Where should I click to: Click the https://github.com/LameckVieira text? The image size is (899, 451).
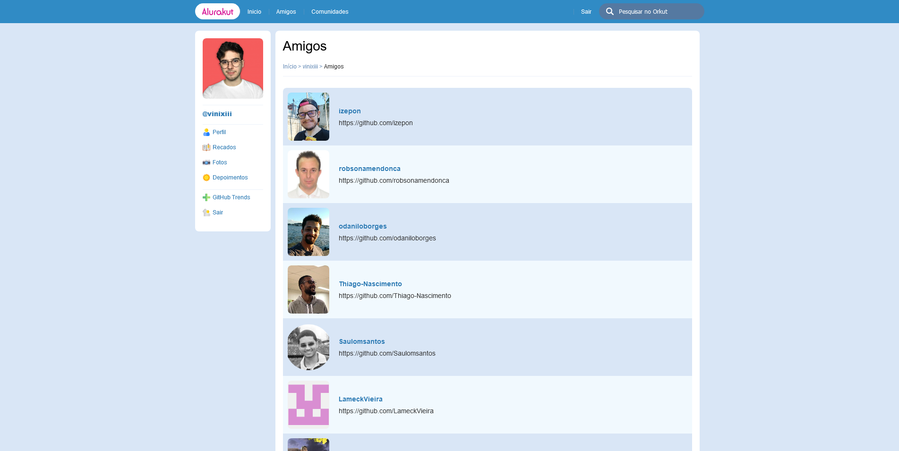pyautogui.click(x=386, y=411)
